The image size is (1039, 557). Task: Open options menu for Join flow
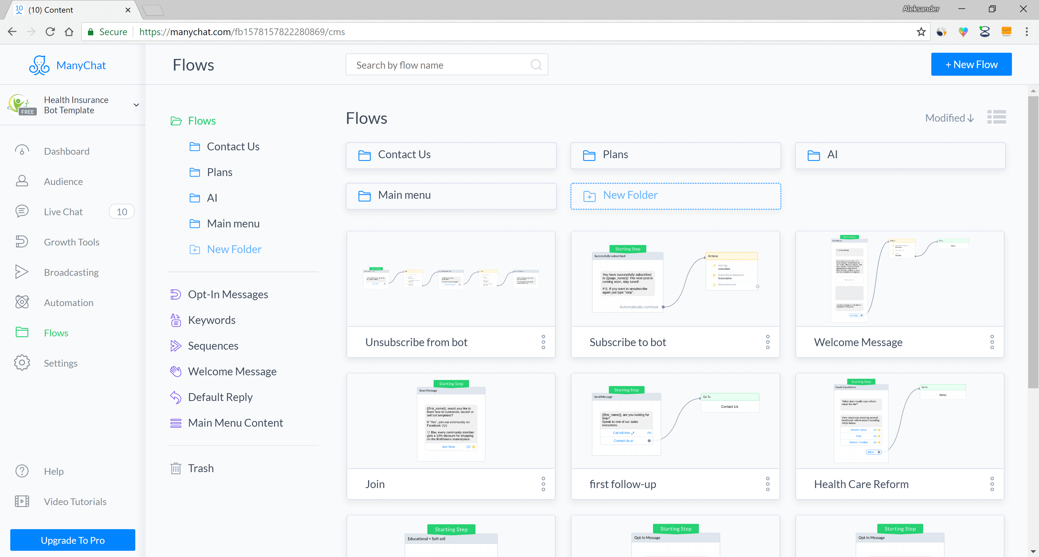(x=543, y=484)
